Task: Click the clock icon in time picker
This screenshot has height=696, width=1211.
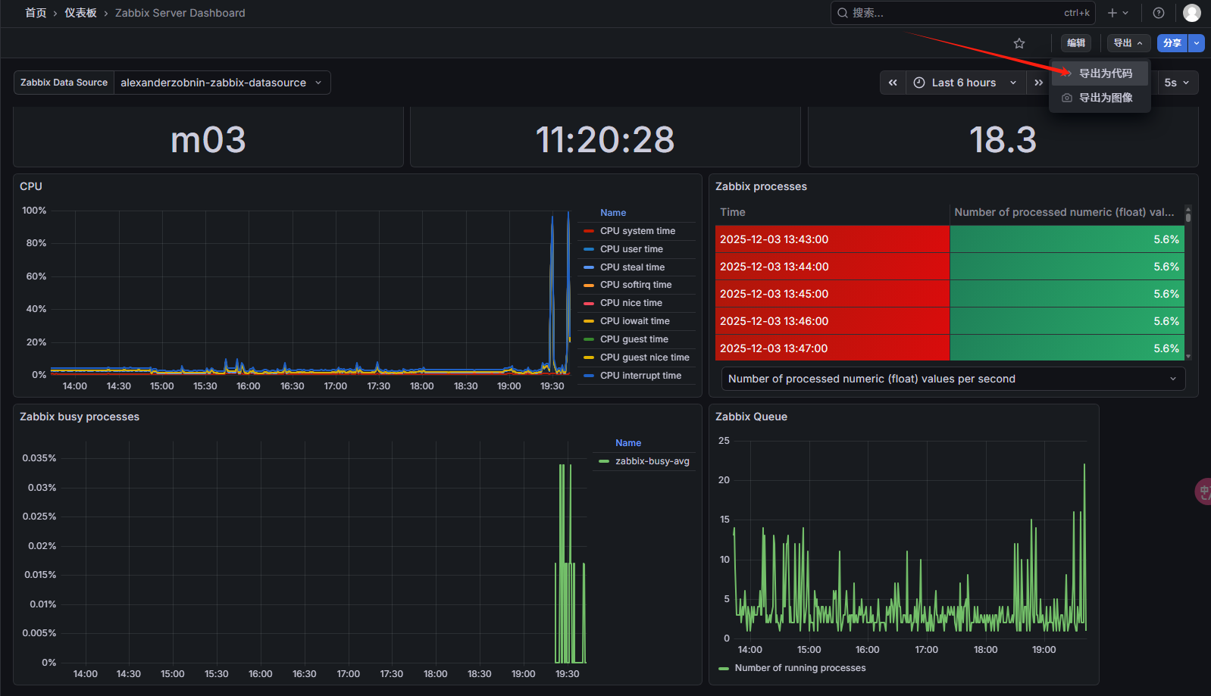Action: (x=919, y=83)
